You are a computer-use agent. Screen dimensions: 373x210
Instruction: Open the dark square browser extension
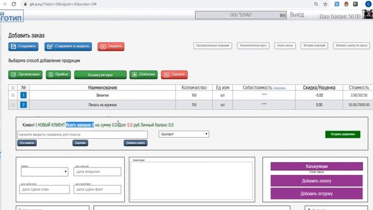pos(356,4)
